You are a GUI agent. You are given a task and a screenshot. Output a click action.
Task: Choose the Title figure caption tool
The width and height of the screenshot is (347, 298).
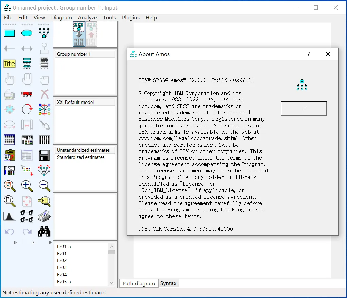(x=10, y=64)
